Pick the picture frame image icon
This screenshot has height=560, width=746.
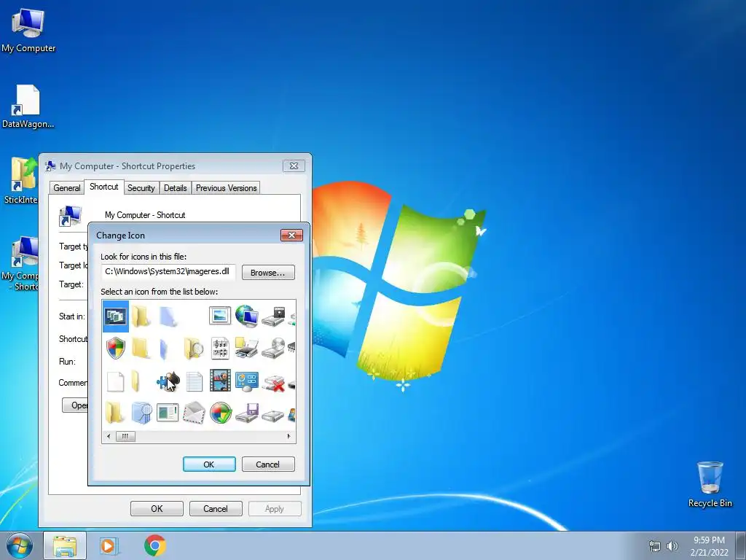pyautogui.click(x=220, y=316)
